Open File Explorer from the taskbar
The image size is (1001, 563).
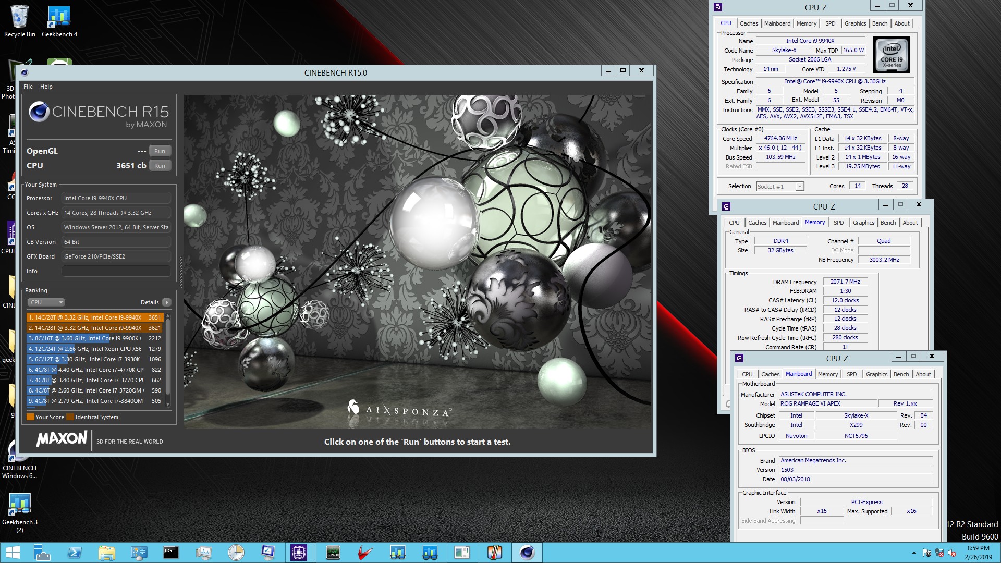pos(107,553)
